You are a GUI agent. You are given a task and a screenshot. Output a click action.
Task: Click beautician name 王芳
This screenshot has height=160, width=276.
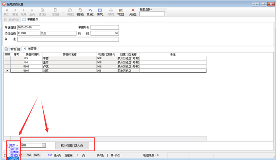click(x=70, y=62)
